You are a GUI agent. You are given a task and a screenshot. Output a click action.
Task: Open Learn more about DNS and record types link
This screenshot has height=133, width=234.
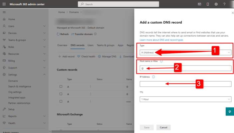coord(161,40)
